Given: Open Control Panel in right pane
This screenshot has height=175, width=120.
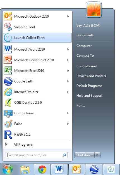Looking at the screenshot, I should (x=87, y=66).
